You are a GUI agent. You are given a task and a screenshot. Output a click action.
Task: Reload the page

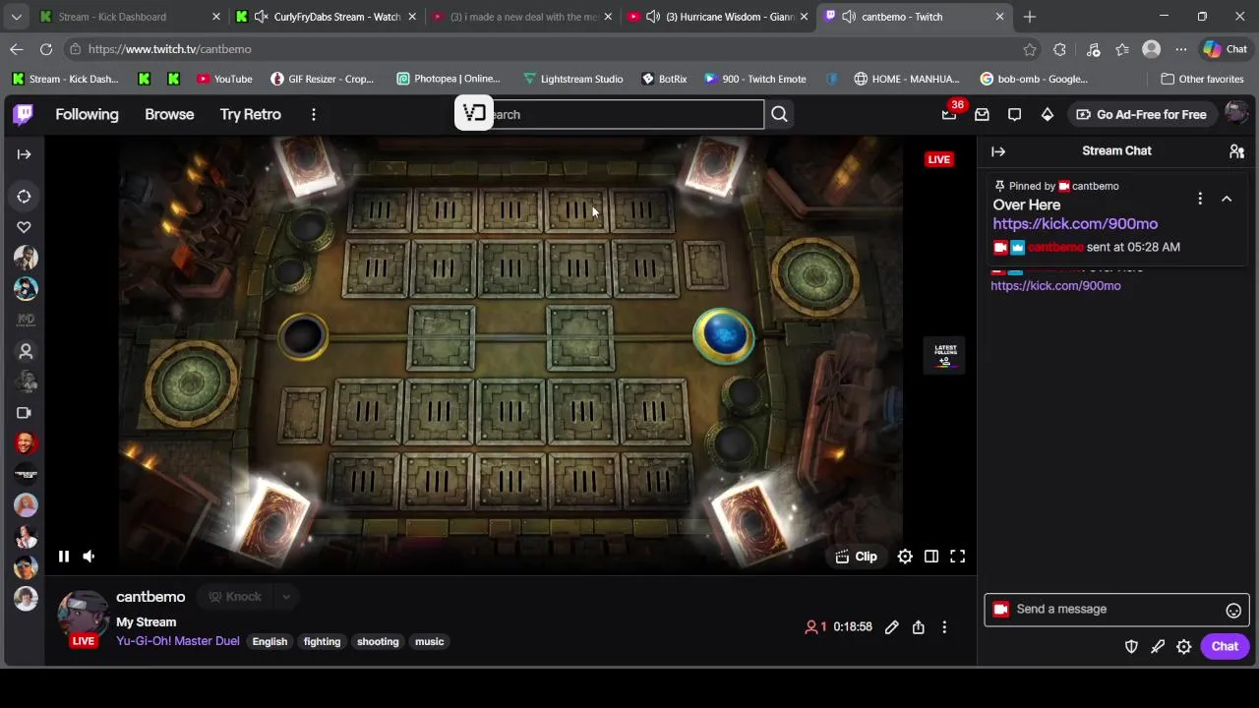46,49
